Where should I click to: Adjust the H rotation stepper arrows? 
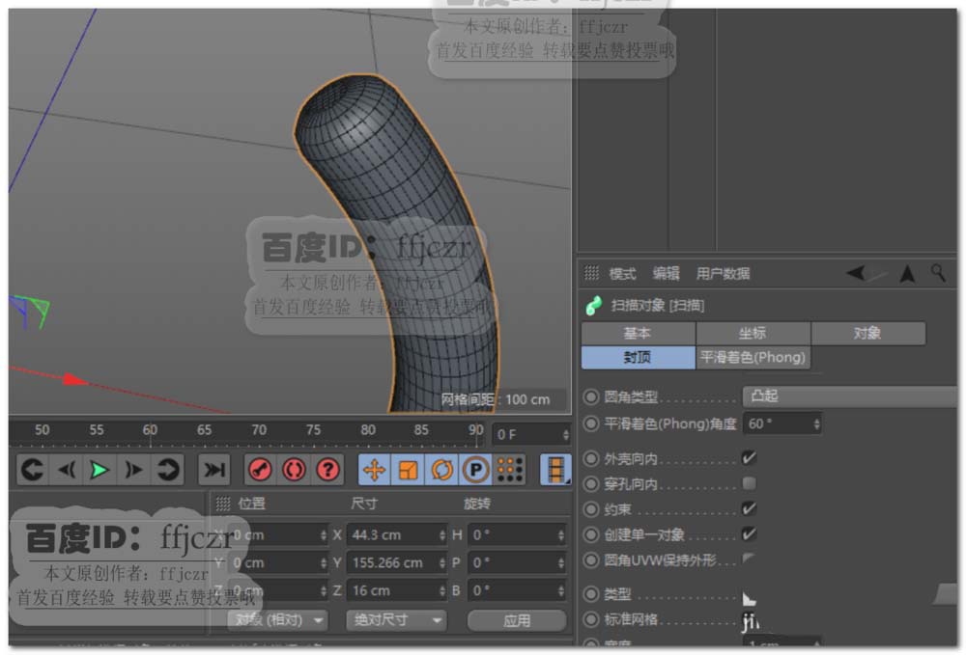[560, 535]
